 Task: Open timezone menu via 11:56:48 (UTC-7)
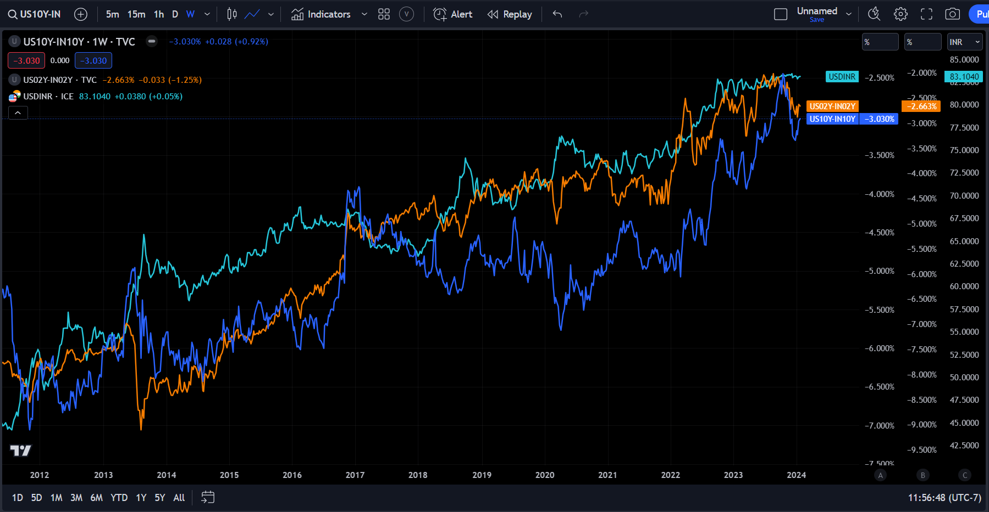(x=944, y=498)
